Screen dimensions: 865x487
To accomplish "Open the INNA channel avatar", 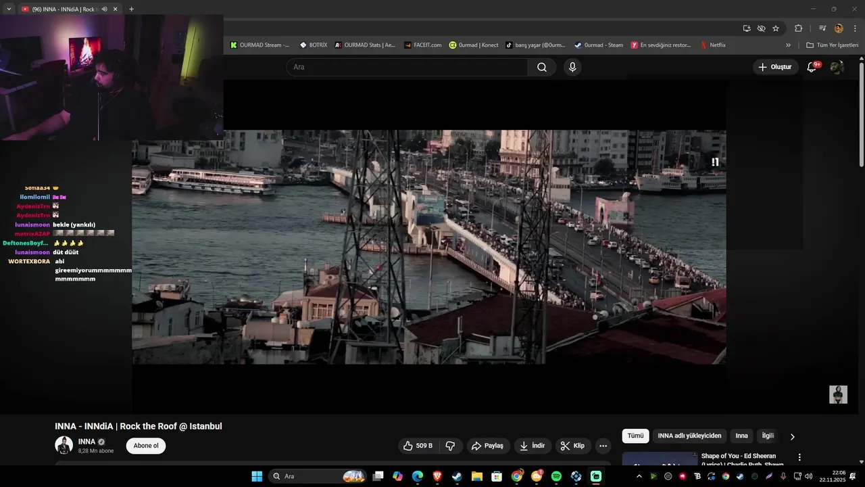I will click(64, 445).
